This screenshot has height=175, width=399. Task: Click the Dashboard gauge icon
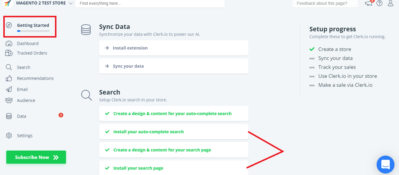[9, 44]
